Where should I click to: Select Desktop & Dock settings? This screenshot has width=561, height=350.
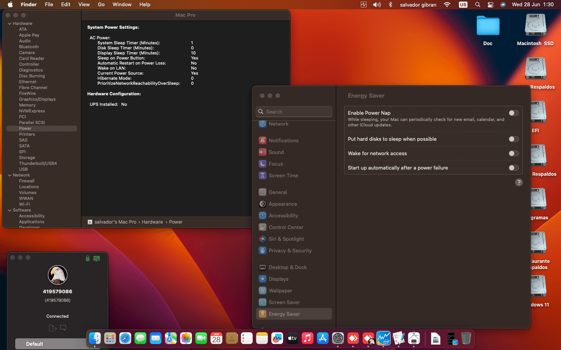tap(294, 267)
